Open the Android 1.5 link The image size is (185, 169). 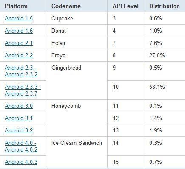[x=19, y=18]
